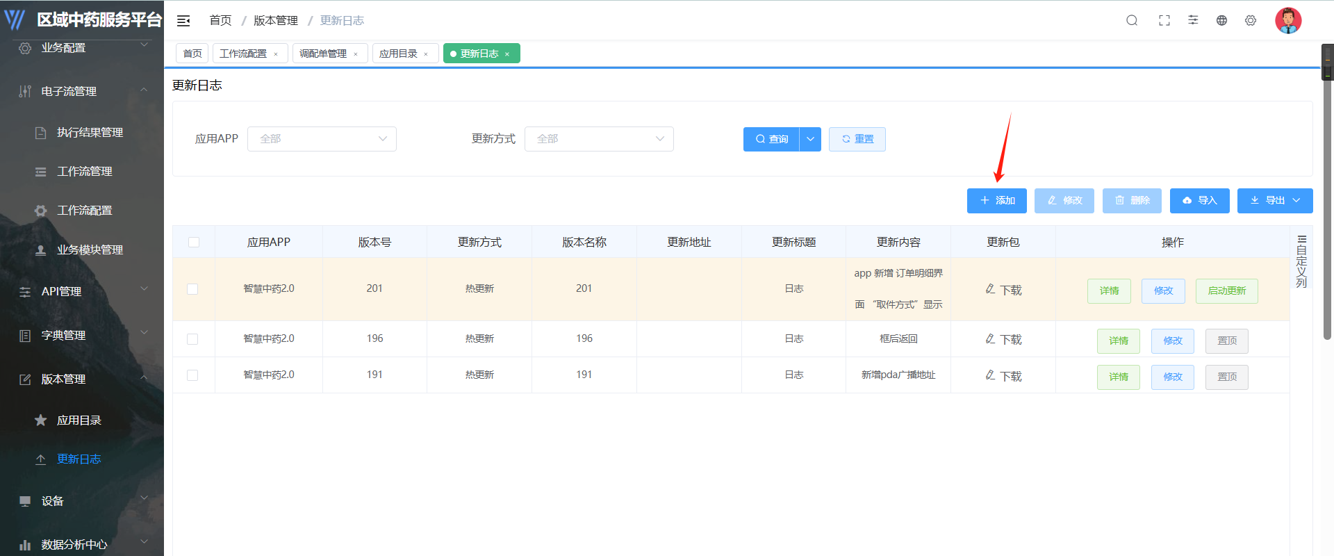Close the 调配单管理 tab
Screen dimensions: 1334x556
tap(356, 54)
